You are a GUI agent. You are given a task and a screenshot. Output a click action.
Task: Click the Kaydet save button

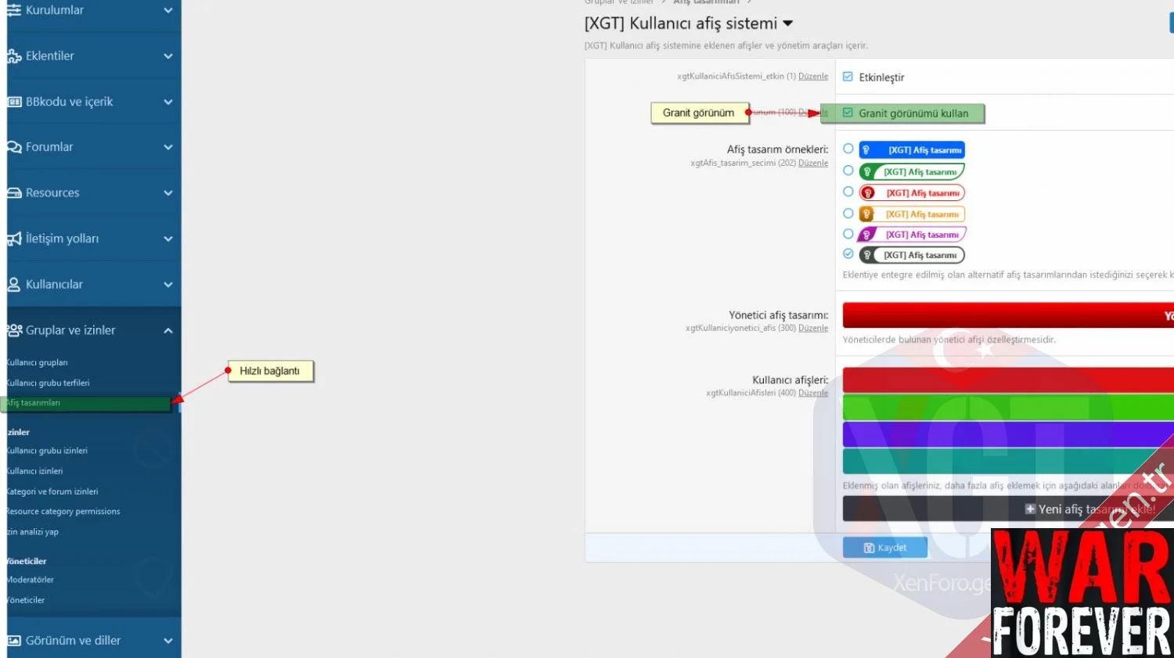coord(885,548)
